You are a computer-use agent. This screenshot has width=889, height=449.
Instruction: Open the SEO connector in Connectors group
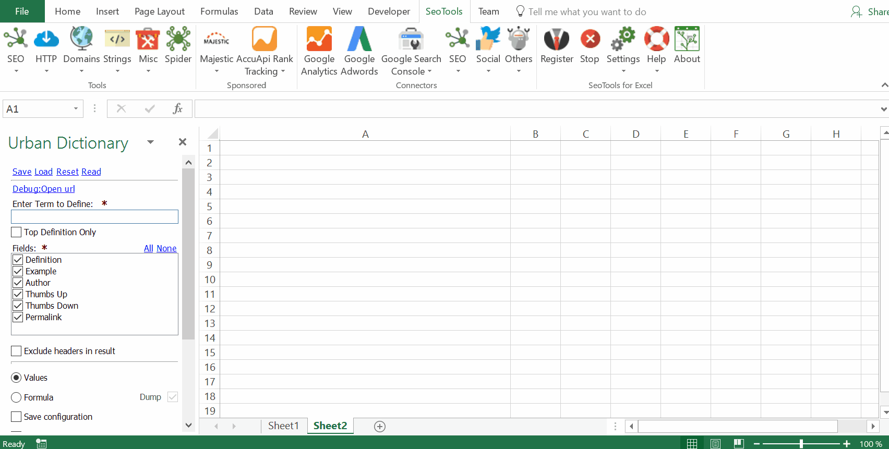458,39
